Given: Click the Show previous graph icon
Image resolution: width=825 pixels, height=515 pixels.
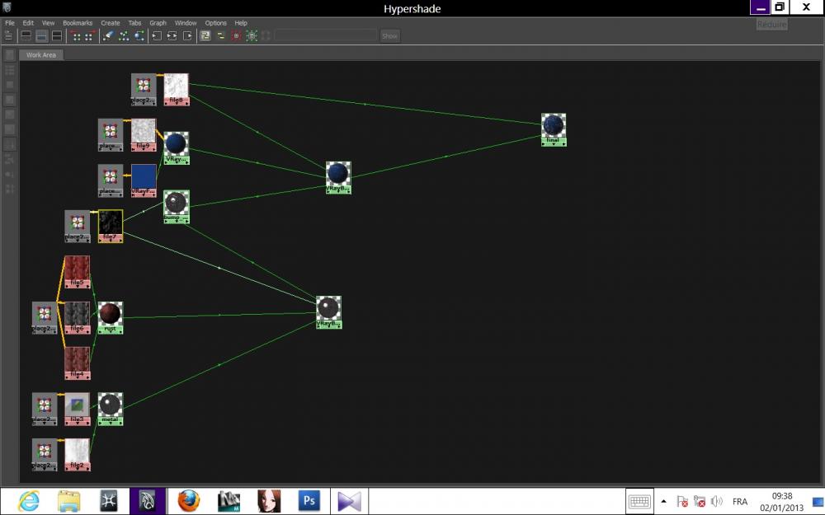Looking at the screenshot, I should click(76, 35).
